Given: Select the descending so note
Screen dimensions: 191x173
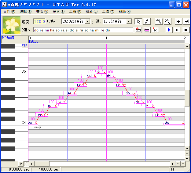Looking at the screenshot, I should click(x=131, y=93).
